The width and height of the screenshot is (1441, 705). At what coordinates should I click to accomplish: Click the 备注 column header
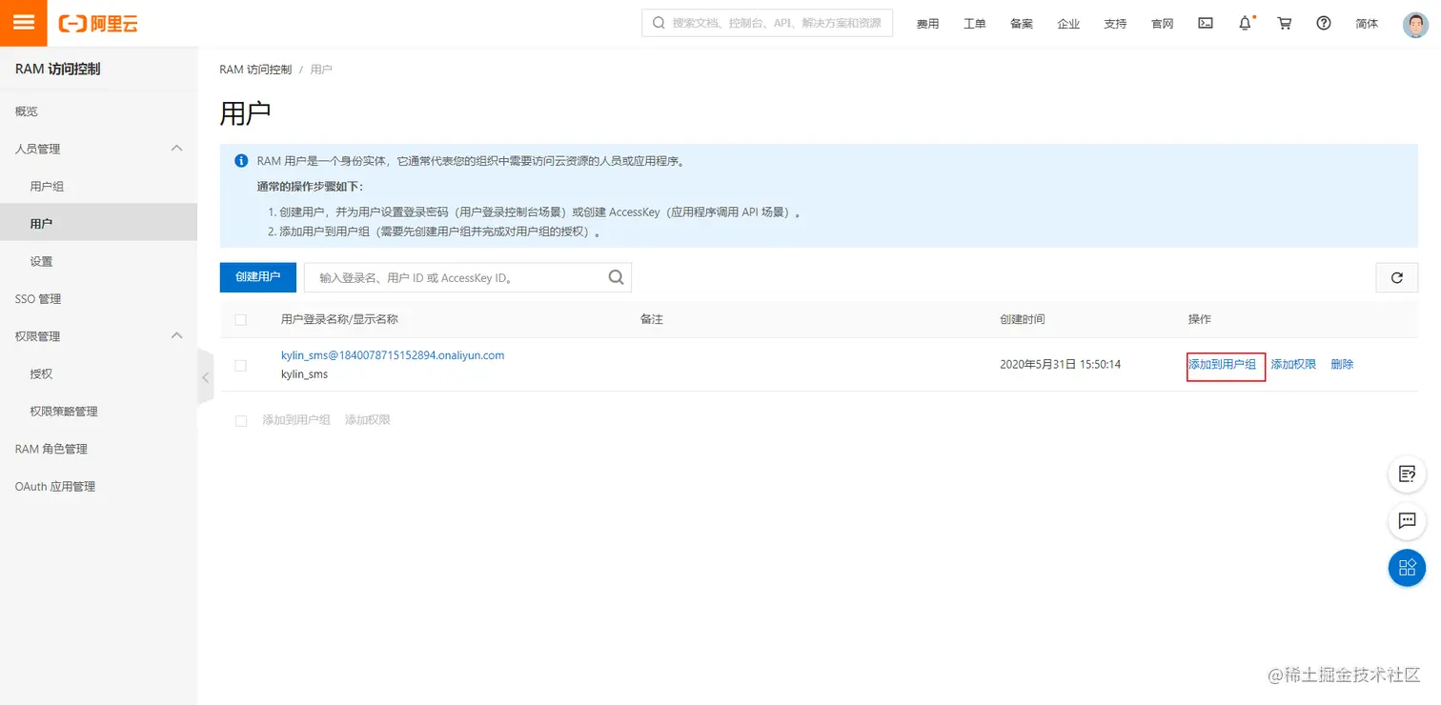(652, 319)
